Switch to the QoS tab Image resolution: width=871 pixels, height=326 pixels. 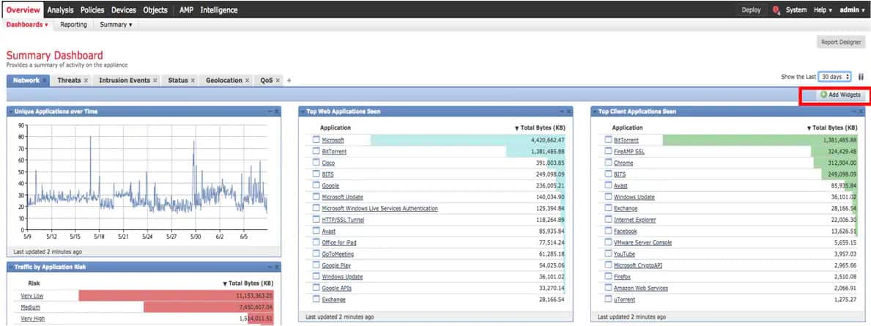click(267, 81)
